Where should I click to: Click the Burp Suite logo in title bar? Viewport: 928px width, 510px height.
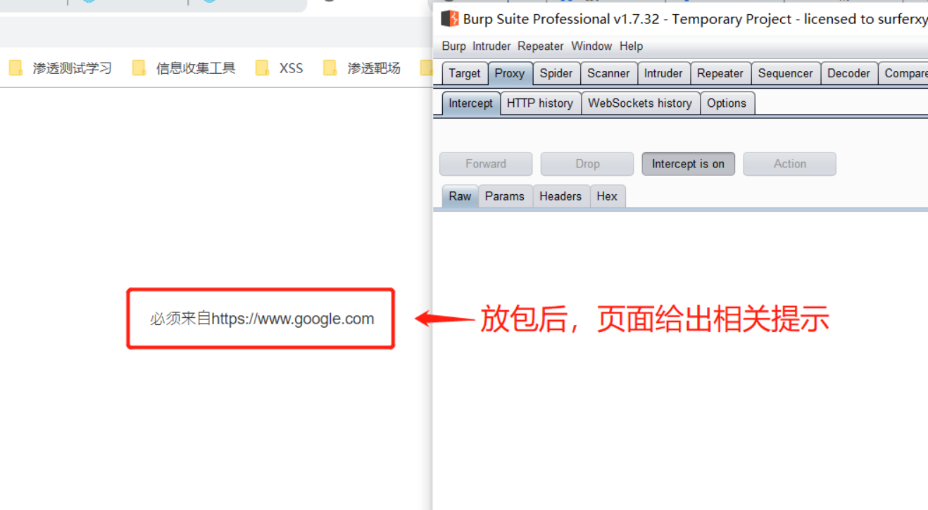(x=450, y=19)
